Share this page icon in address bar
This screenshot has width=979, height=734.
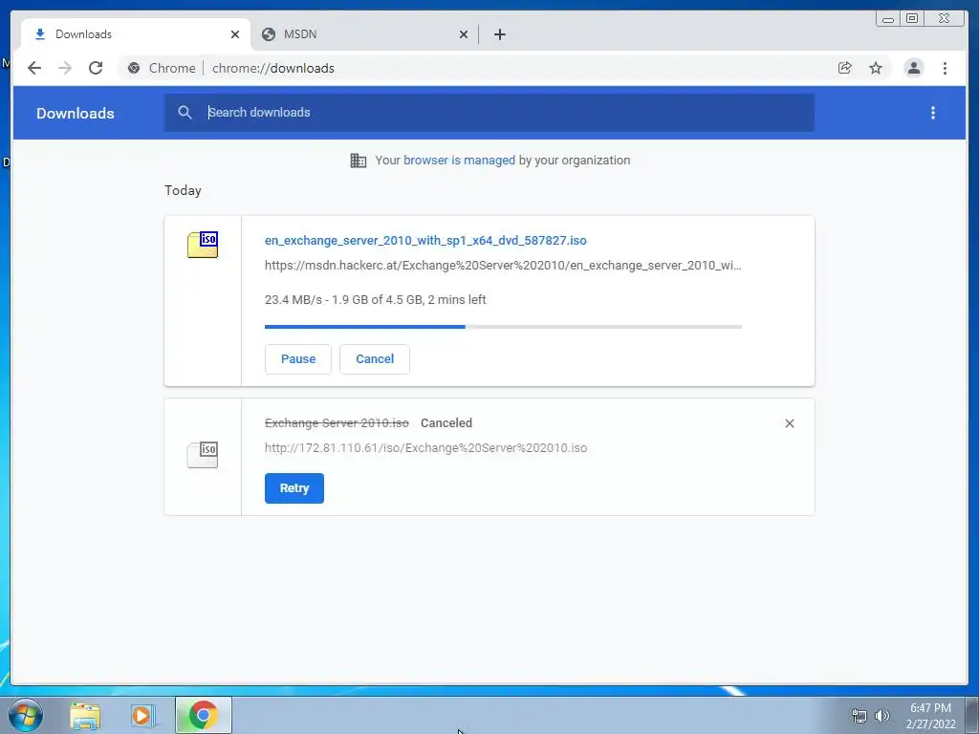pyautogui.click(x=845, y=68)
